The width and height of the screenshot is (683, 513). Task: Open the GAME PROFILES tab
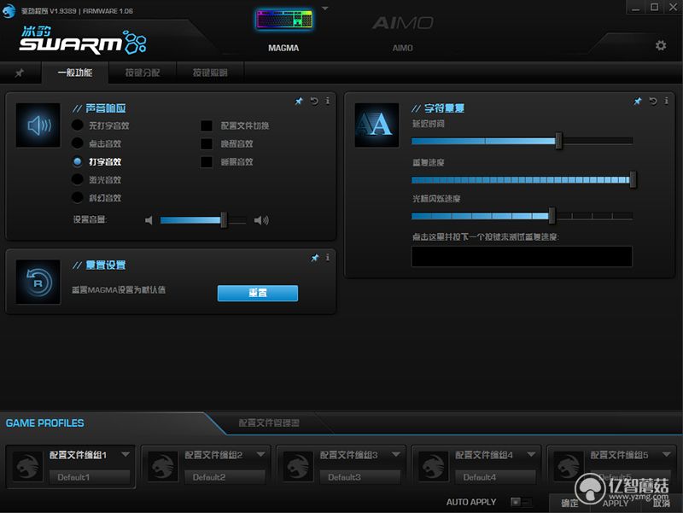point(45,423)
